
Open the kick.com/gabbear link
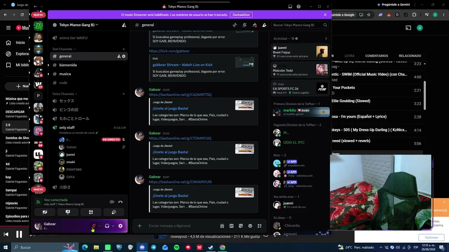(169, 51)
